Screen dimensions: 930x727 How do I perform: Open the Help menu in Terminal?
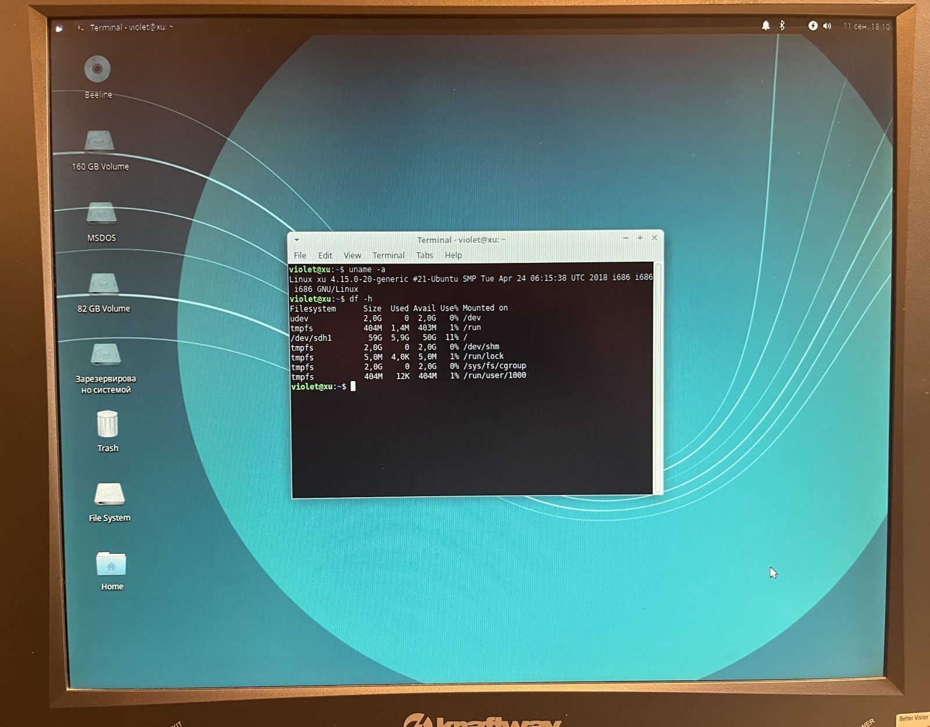[x=453, y=255]
